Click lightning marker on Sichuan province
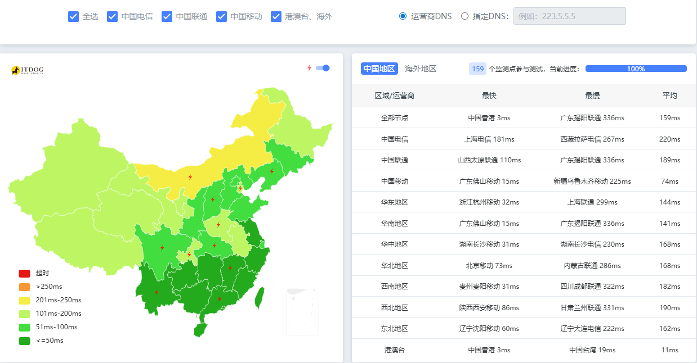 coord(162,247)
